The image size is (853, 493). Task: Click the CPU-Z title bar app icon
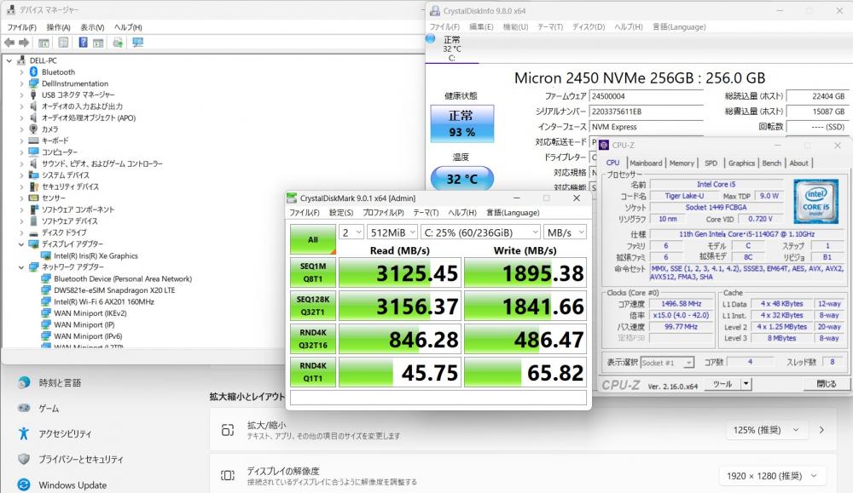pos(603,145)
